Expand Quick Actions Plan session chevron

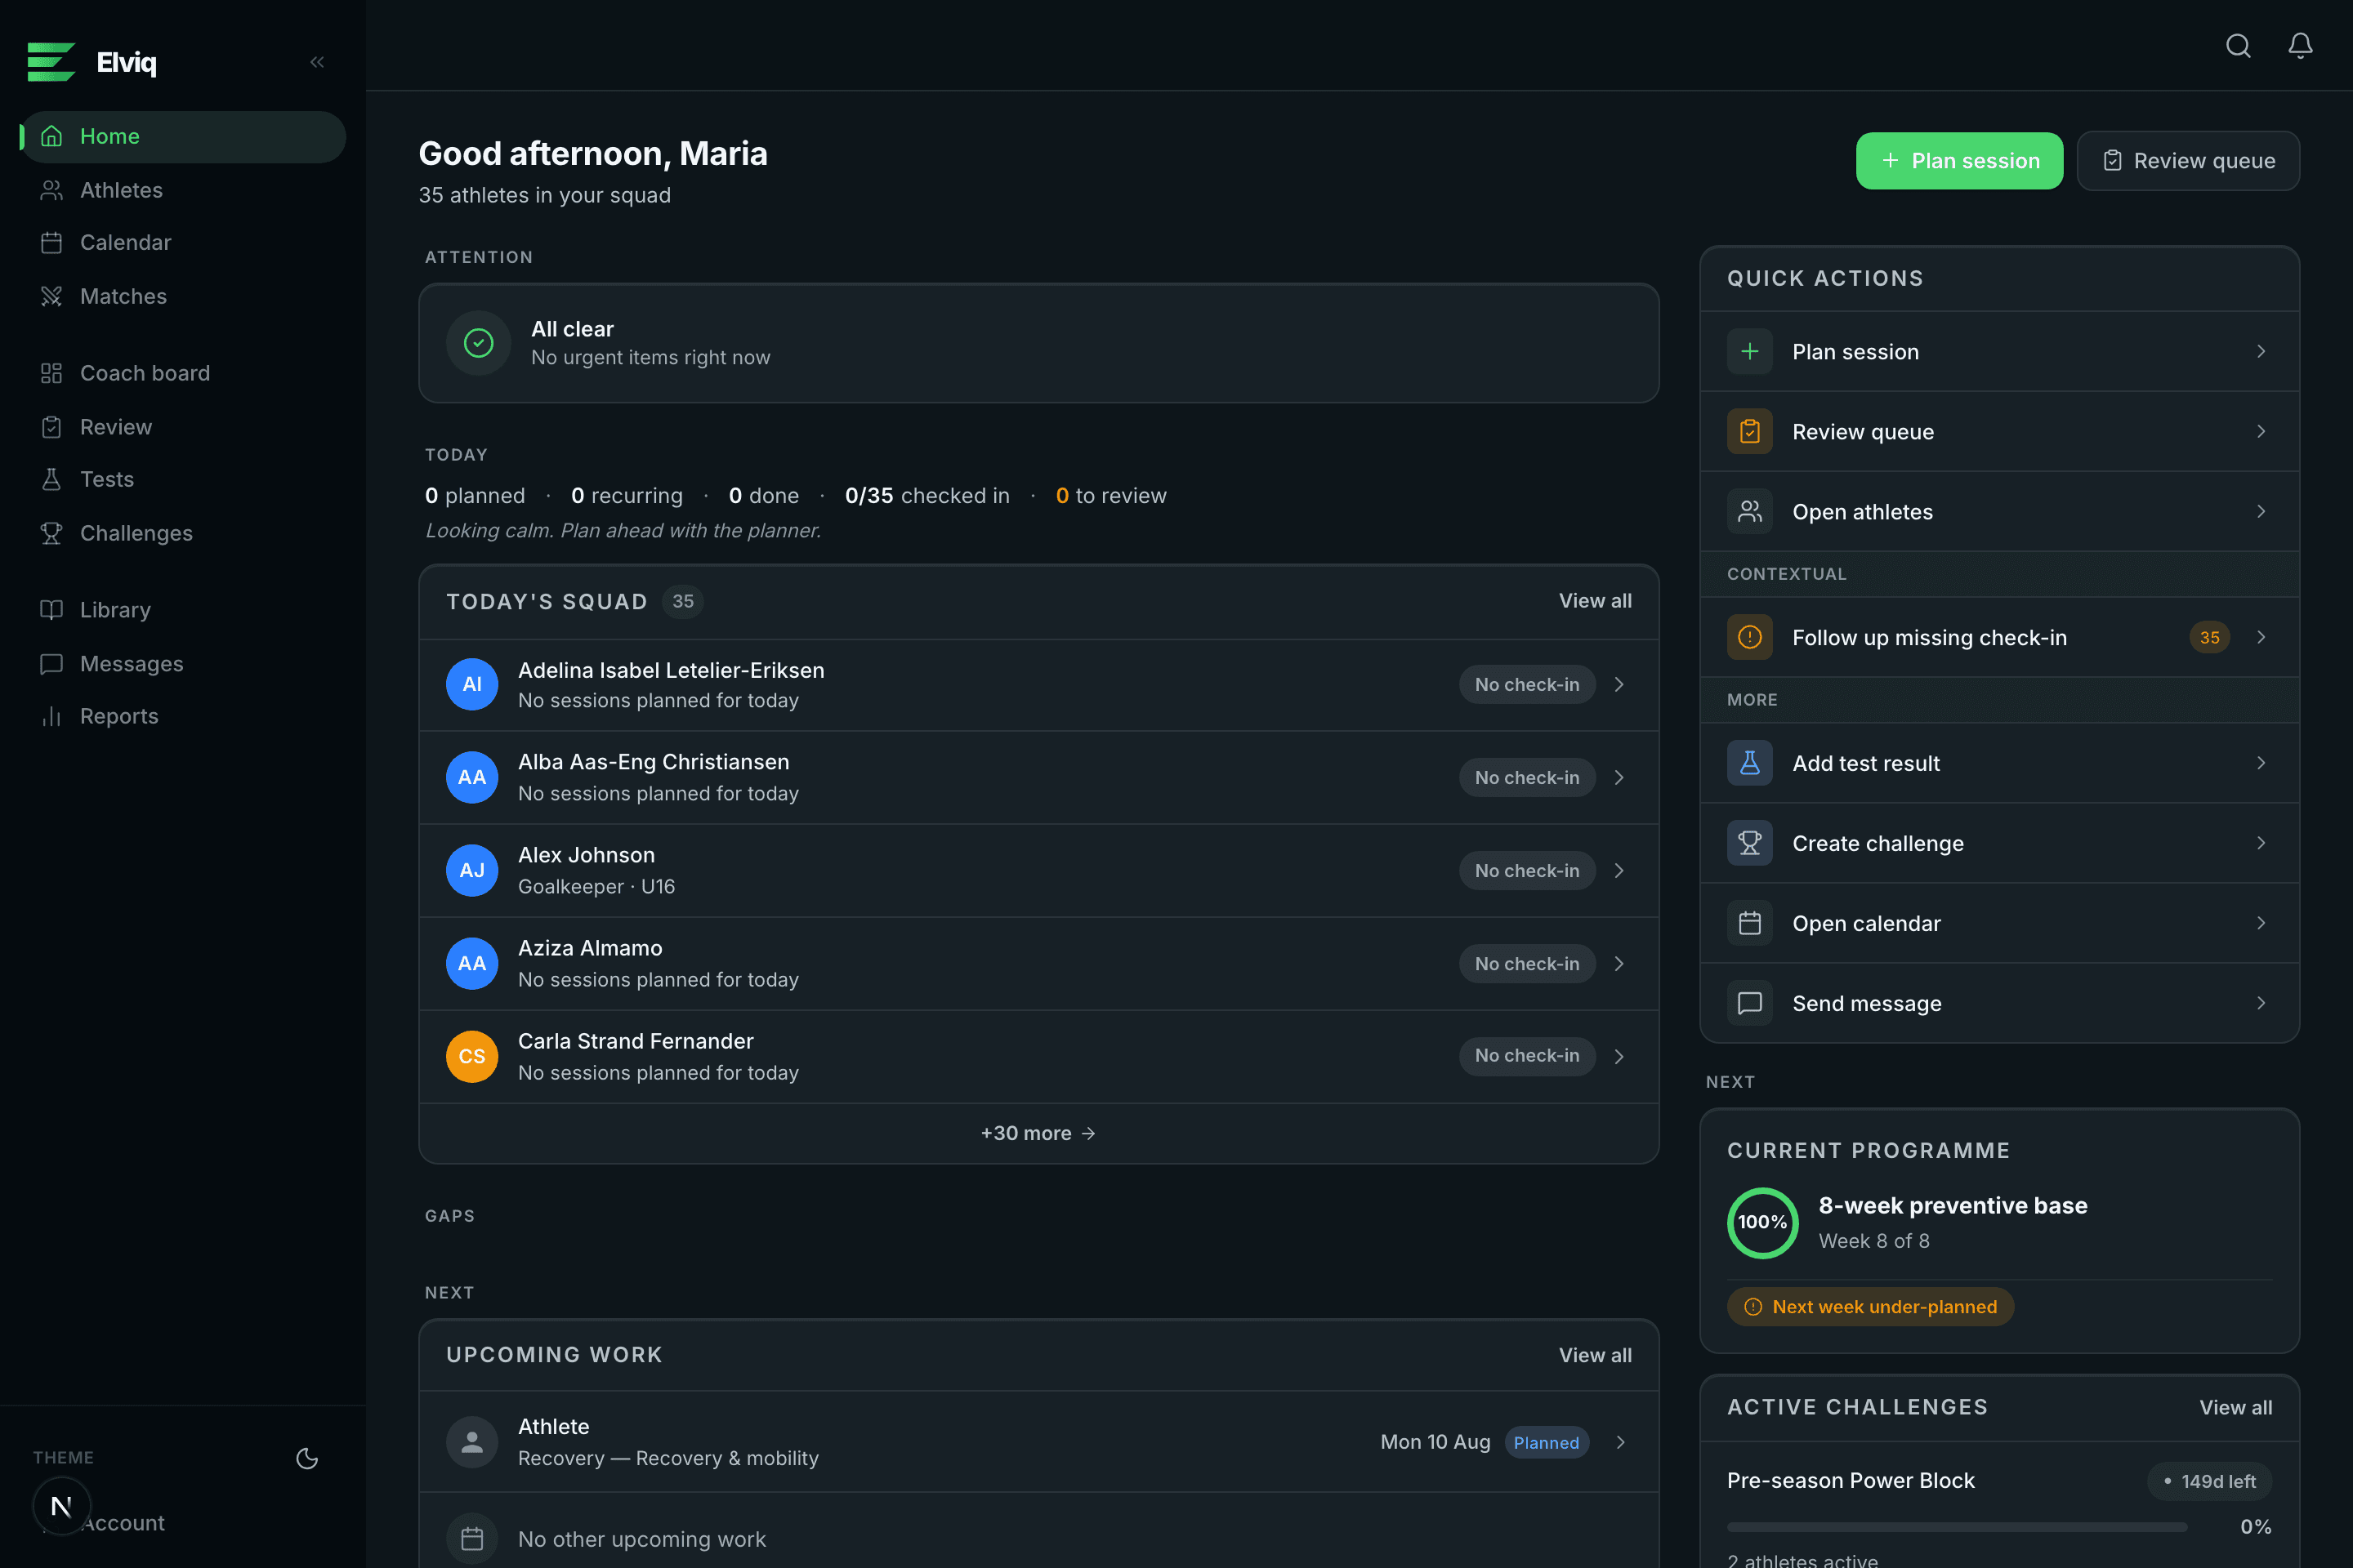tap(2261, 351)
